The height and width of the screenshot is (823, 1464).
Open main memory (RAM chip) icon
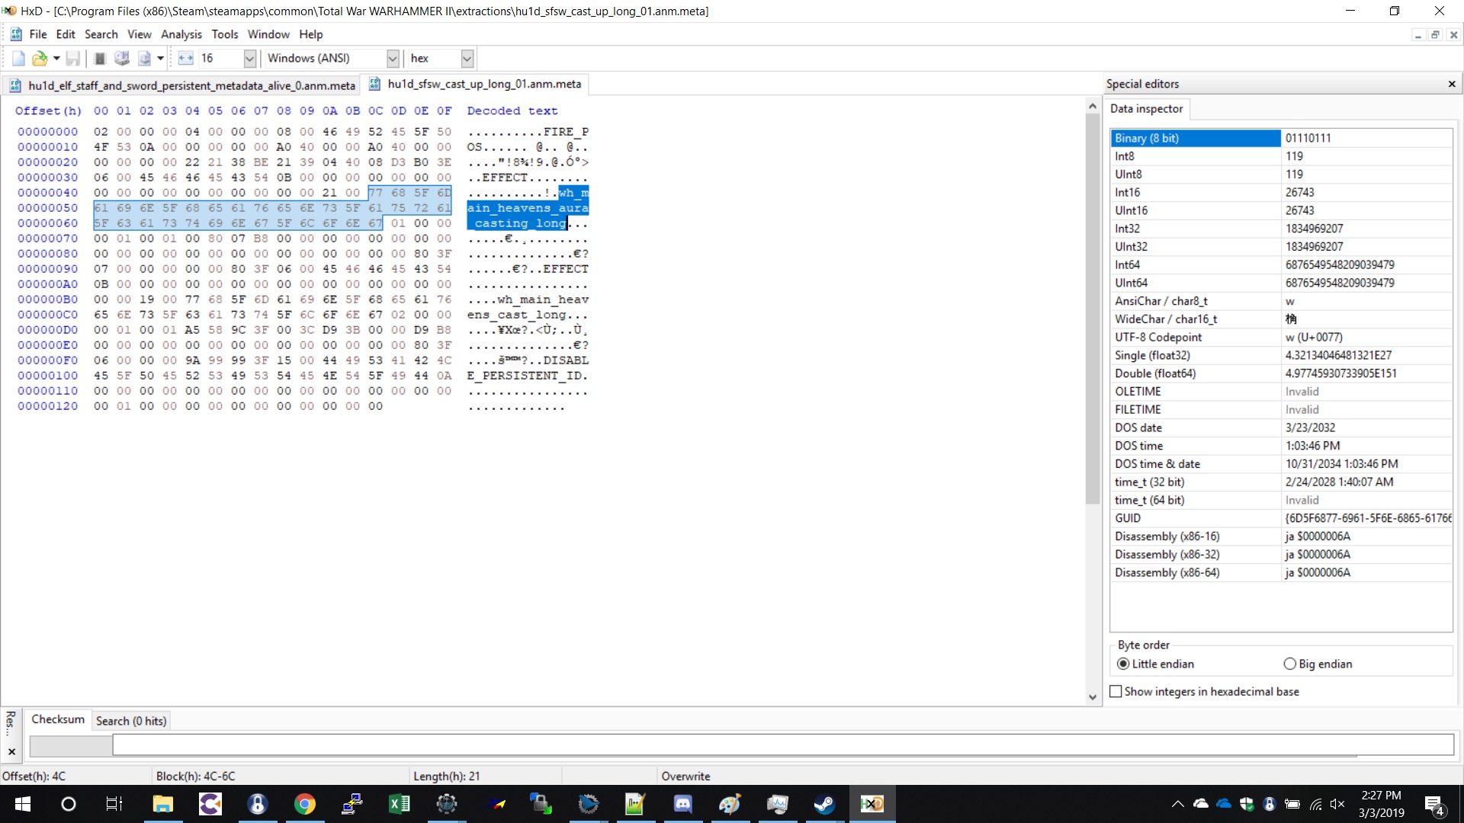[100, 59]
